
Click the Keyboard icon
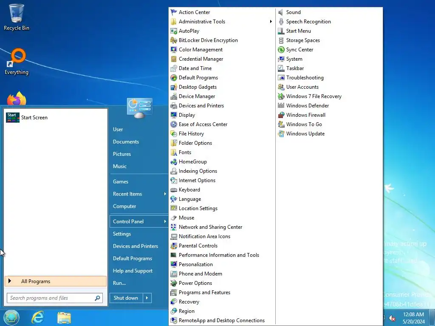pyautogui.click(x=174, y=190)
